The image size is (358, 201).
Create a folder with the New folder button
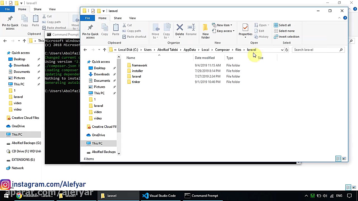(205, 31)
